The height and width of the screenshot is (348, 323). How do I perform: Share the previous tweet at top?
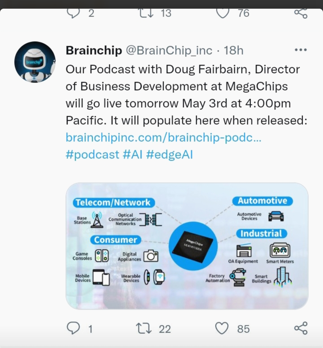(301, 13)
